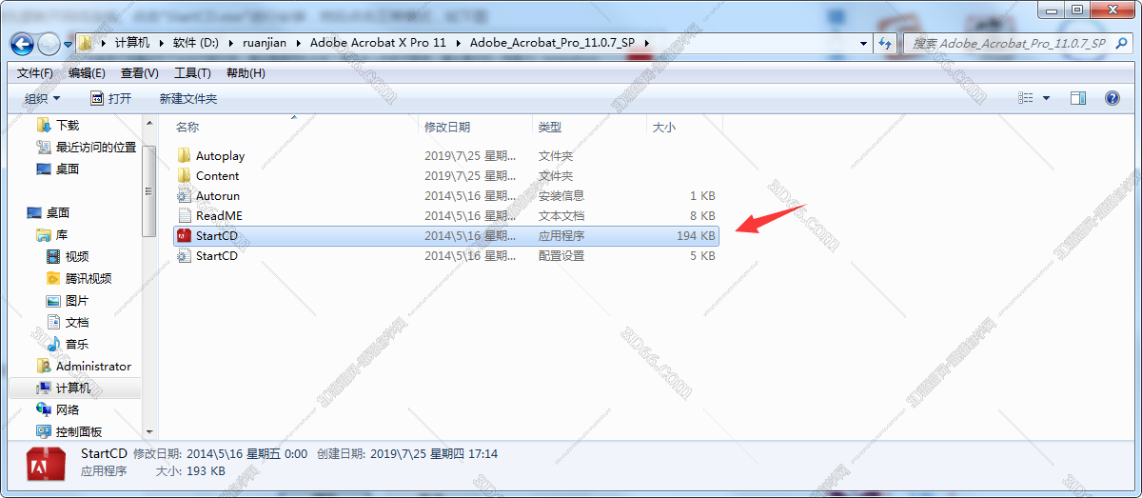Open the 音乐 library in navigation pane

[x=77, y=344]
